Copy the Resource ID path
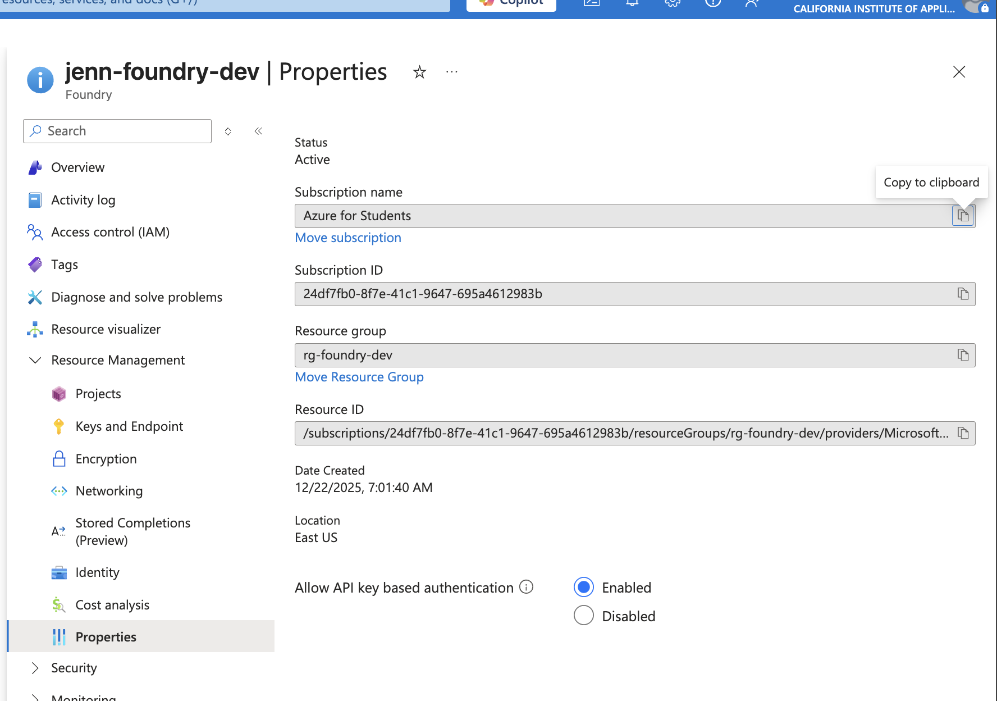The height and width of the screenshot is (701, 997). coord(963,433)
